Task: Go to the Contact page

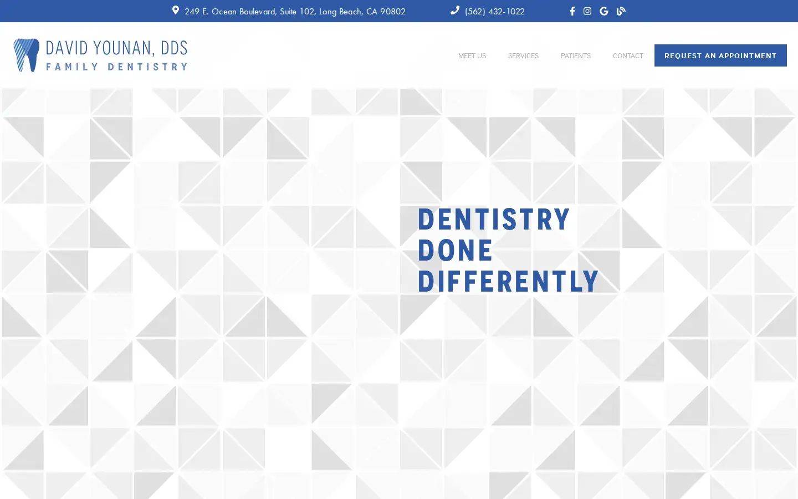Action: coord(628,56)
